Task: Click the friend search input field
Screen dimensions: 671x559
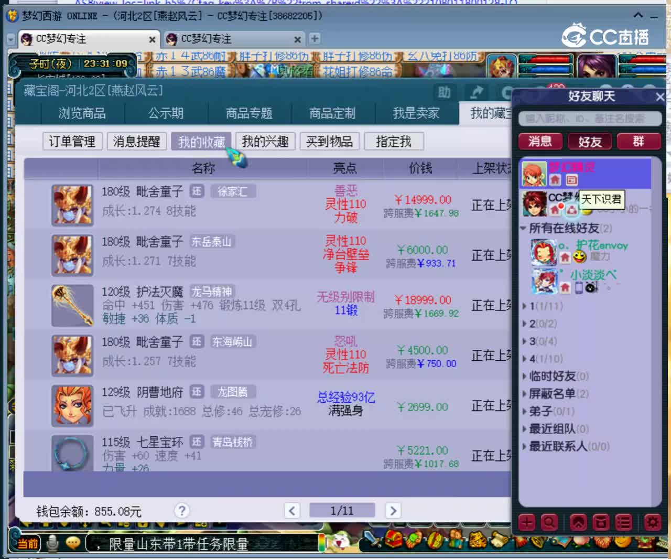Action: click(x=590, y=119)
